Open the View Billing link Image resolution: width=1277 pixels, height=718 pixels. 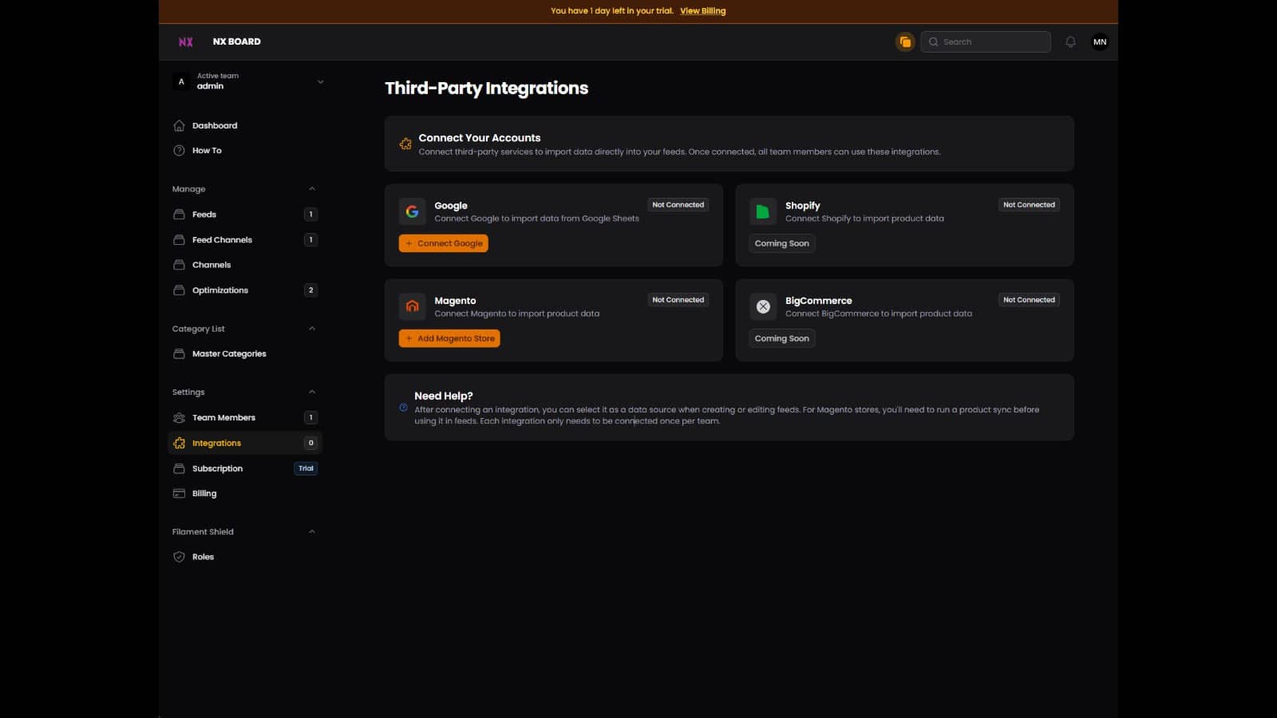pos(702,10)
